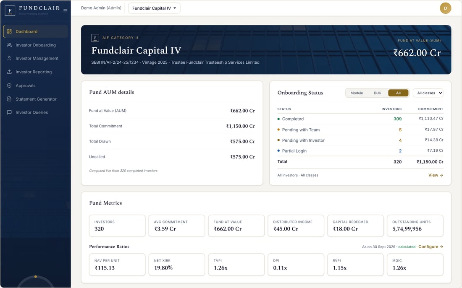Image resolution: width=462 pixels, height=288 pixels.
Task: Switch onboarding status to Bulk
Action: click(x=378, y=93)
